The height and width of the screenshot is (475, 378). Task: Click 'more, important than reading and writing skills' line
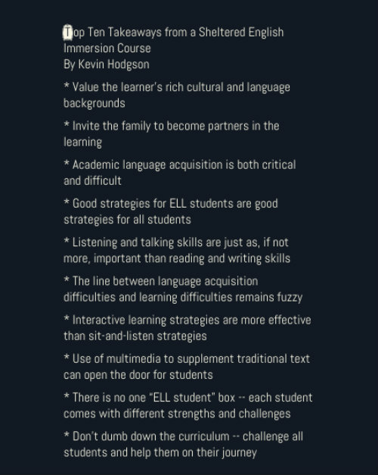pos(177,258)
